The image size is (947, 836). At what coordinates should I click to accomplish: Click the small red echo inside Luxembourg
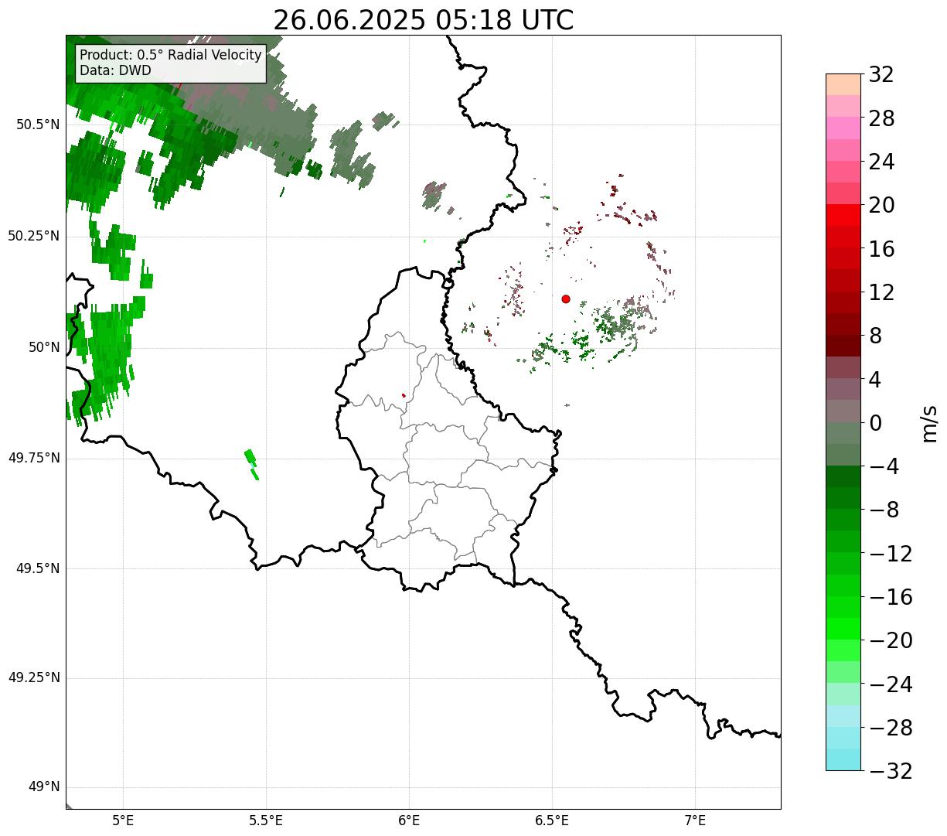click(x=404, y=395)
